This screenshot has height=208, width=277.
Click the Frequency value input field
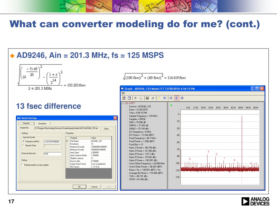52,142
